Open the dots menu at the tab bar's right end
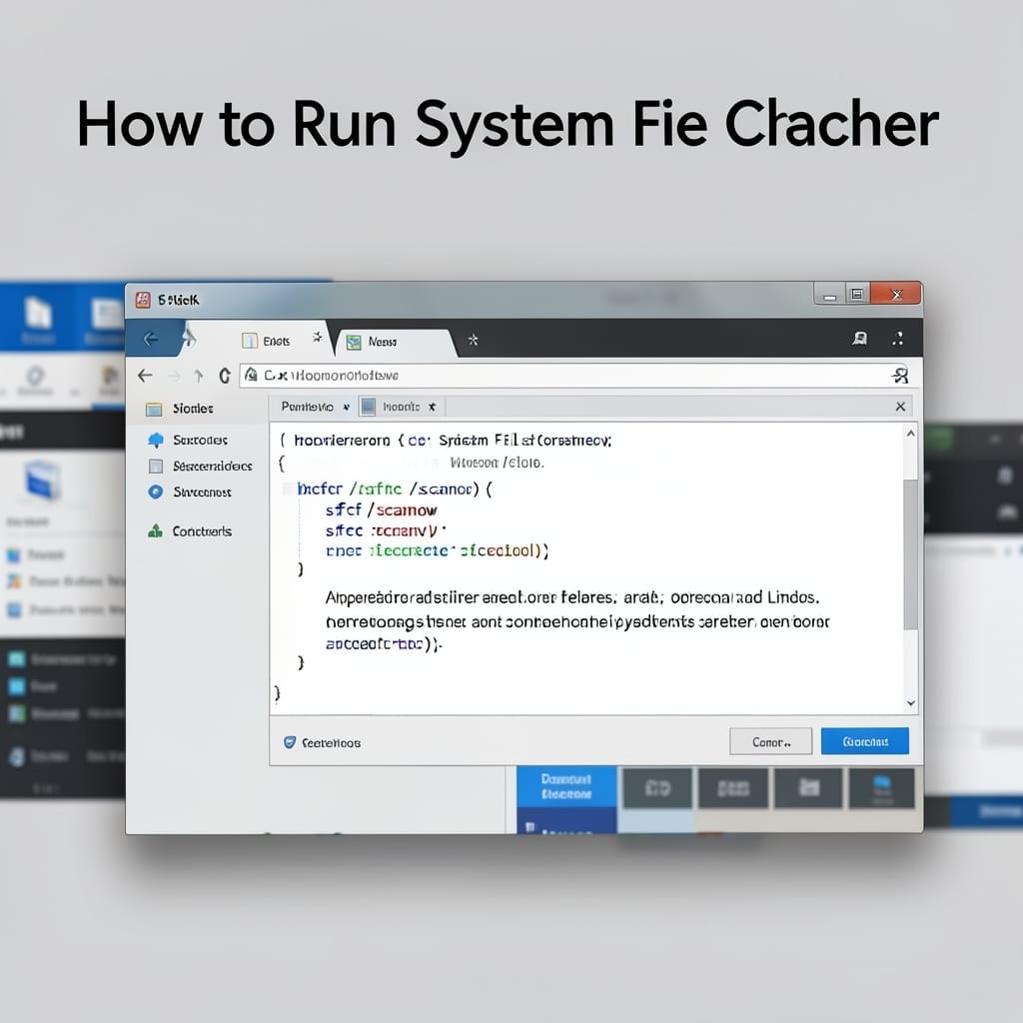Viewport: 1023px width, 1023px height. (x=898, y=338)
